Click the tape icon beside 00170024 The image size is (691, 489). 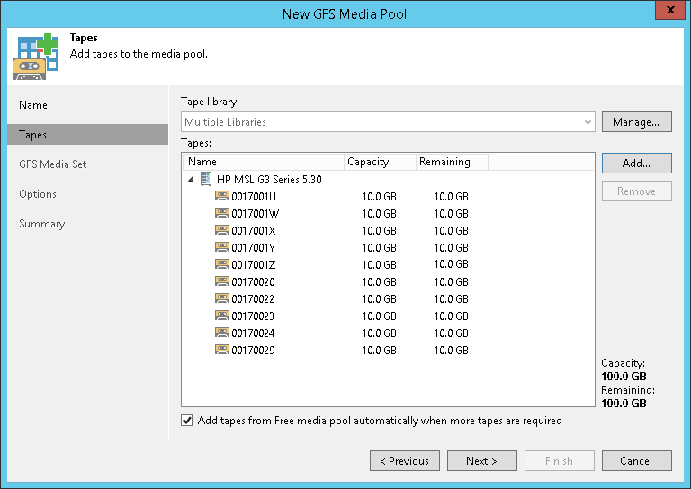pos(222,333)
